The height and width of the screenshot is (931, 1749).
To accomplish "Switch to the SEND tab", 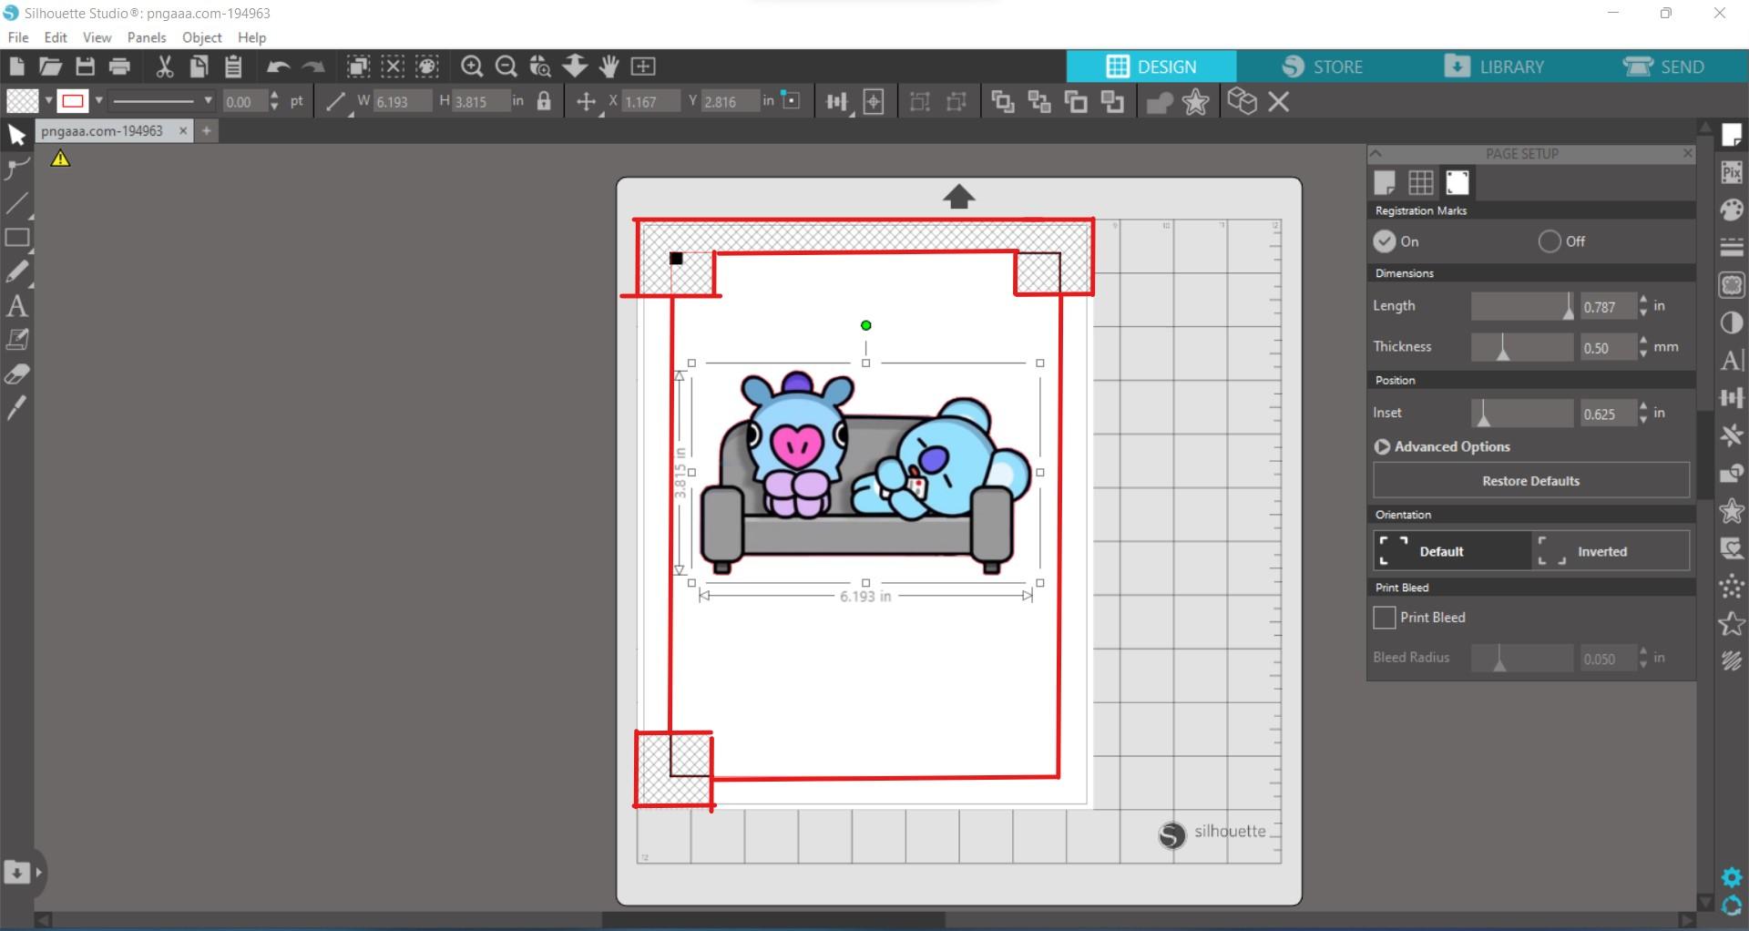I will [x=1664, y=66].
